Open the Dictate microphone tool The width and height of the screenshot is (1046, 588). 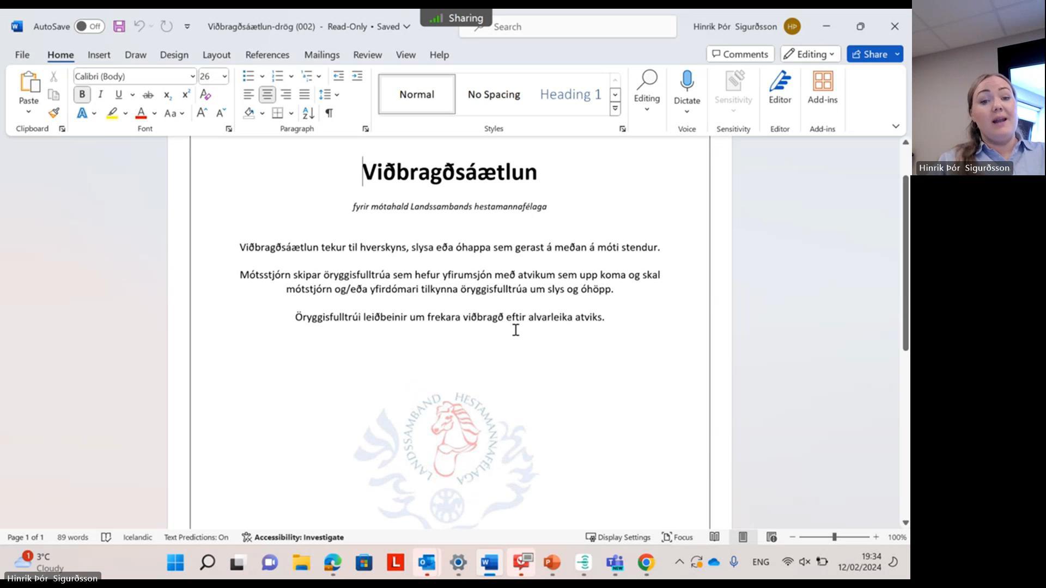tap(687, 82)
